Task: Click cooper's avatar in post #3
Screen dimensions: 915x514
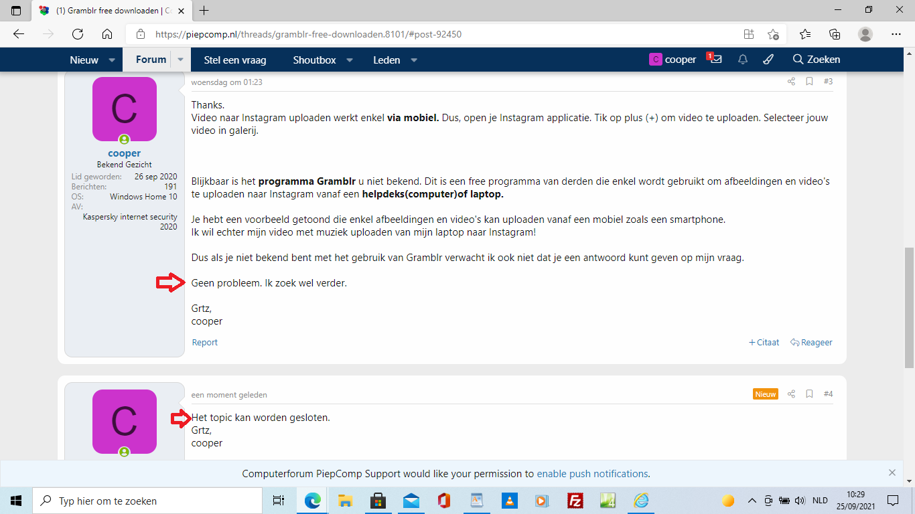Action: coord(125,109)
